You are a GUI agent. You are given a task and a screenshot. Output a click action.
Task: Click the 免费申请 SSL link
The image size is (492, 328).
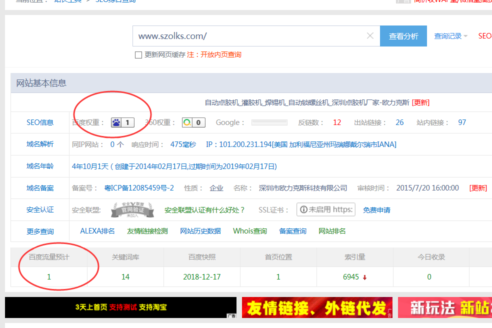pyautogui.click(x=376, y=210)
